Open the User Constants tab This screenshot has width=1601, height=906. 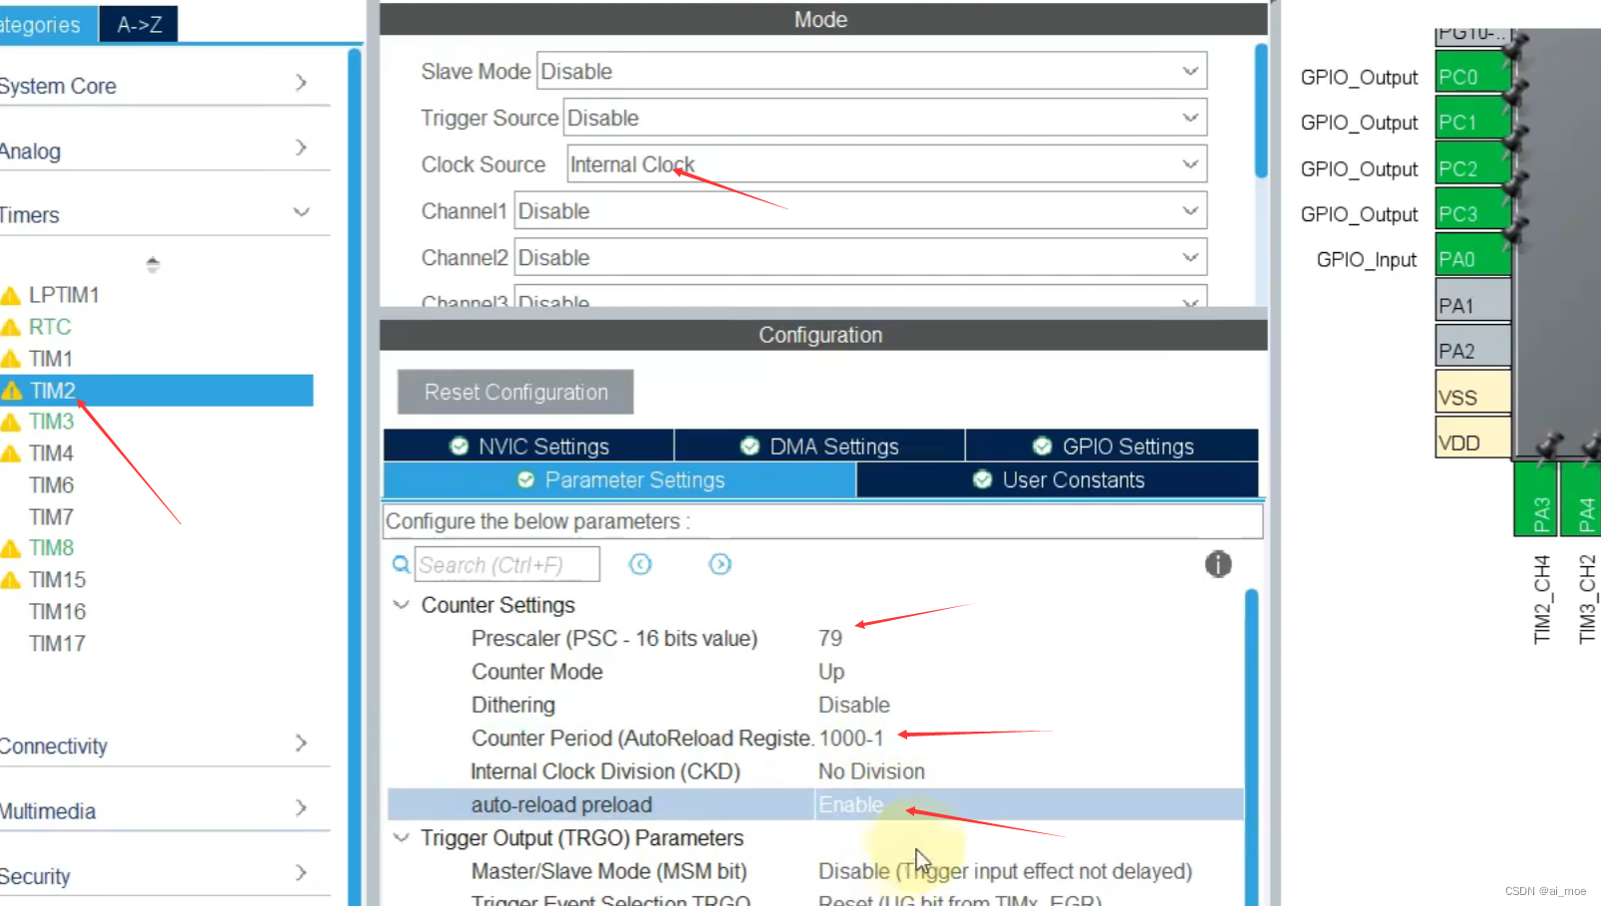[x=1058, y=480]
